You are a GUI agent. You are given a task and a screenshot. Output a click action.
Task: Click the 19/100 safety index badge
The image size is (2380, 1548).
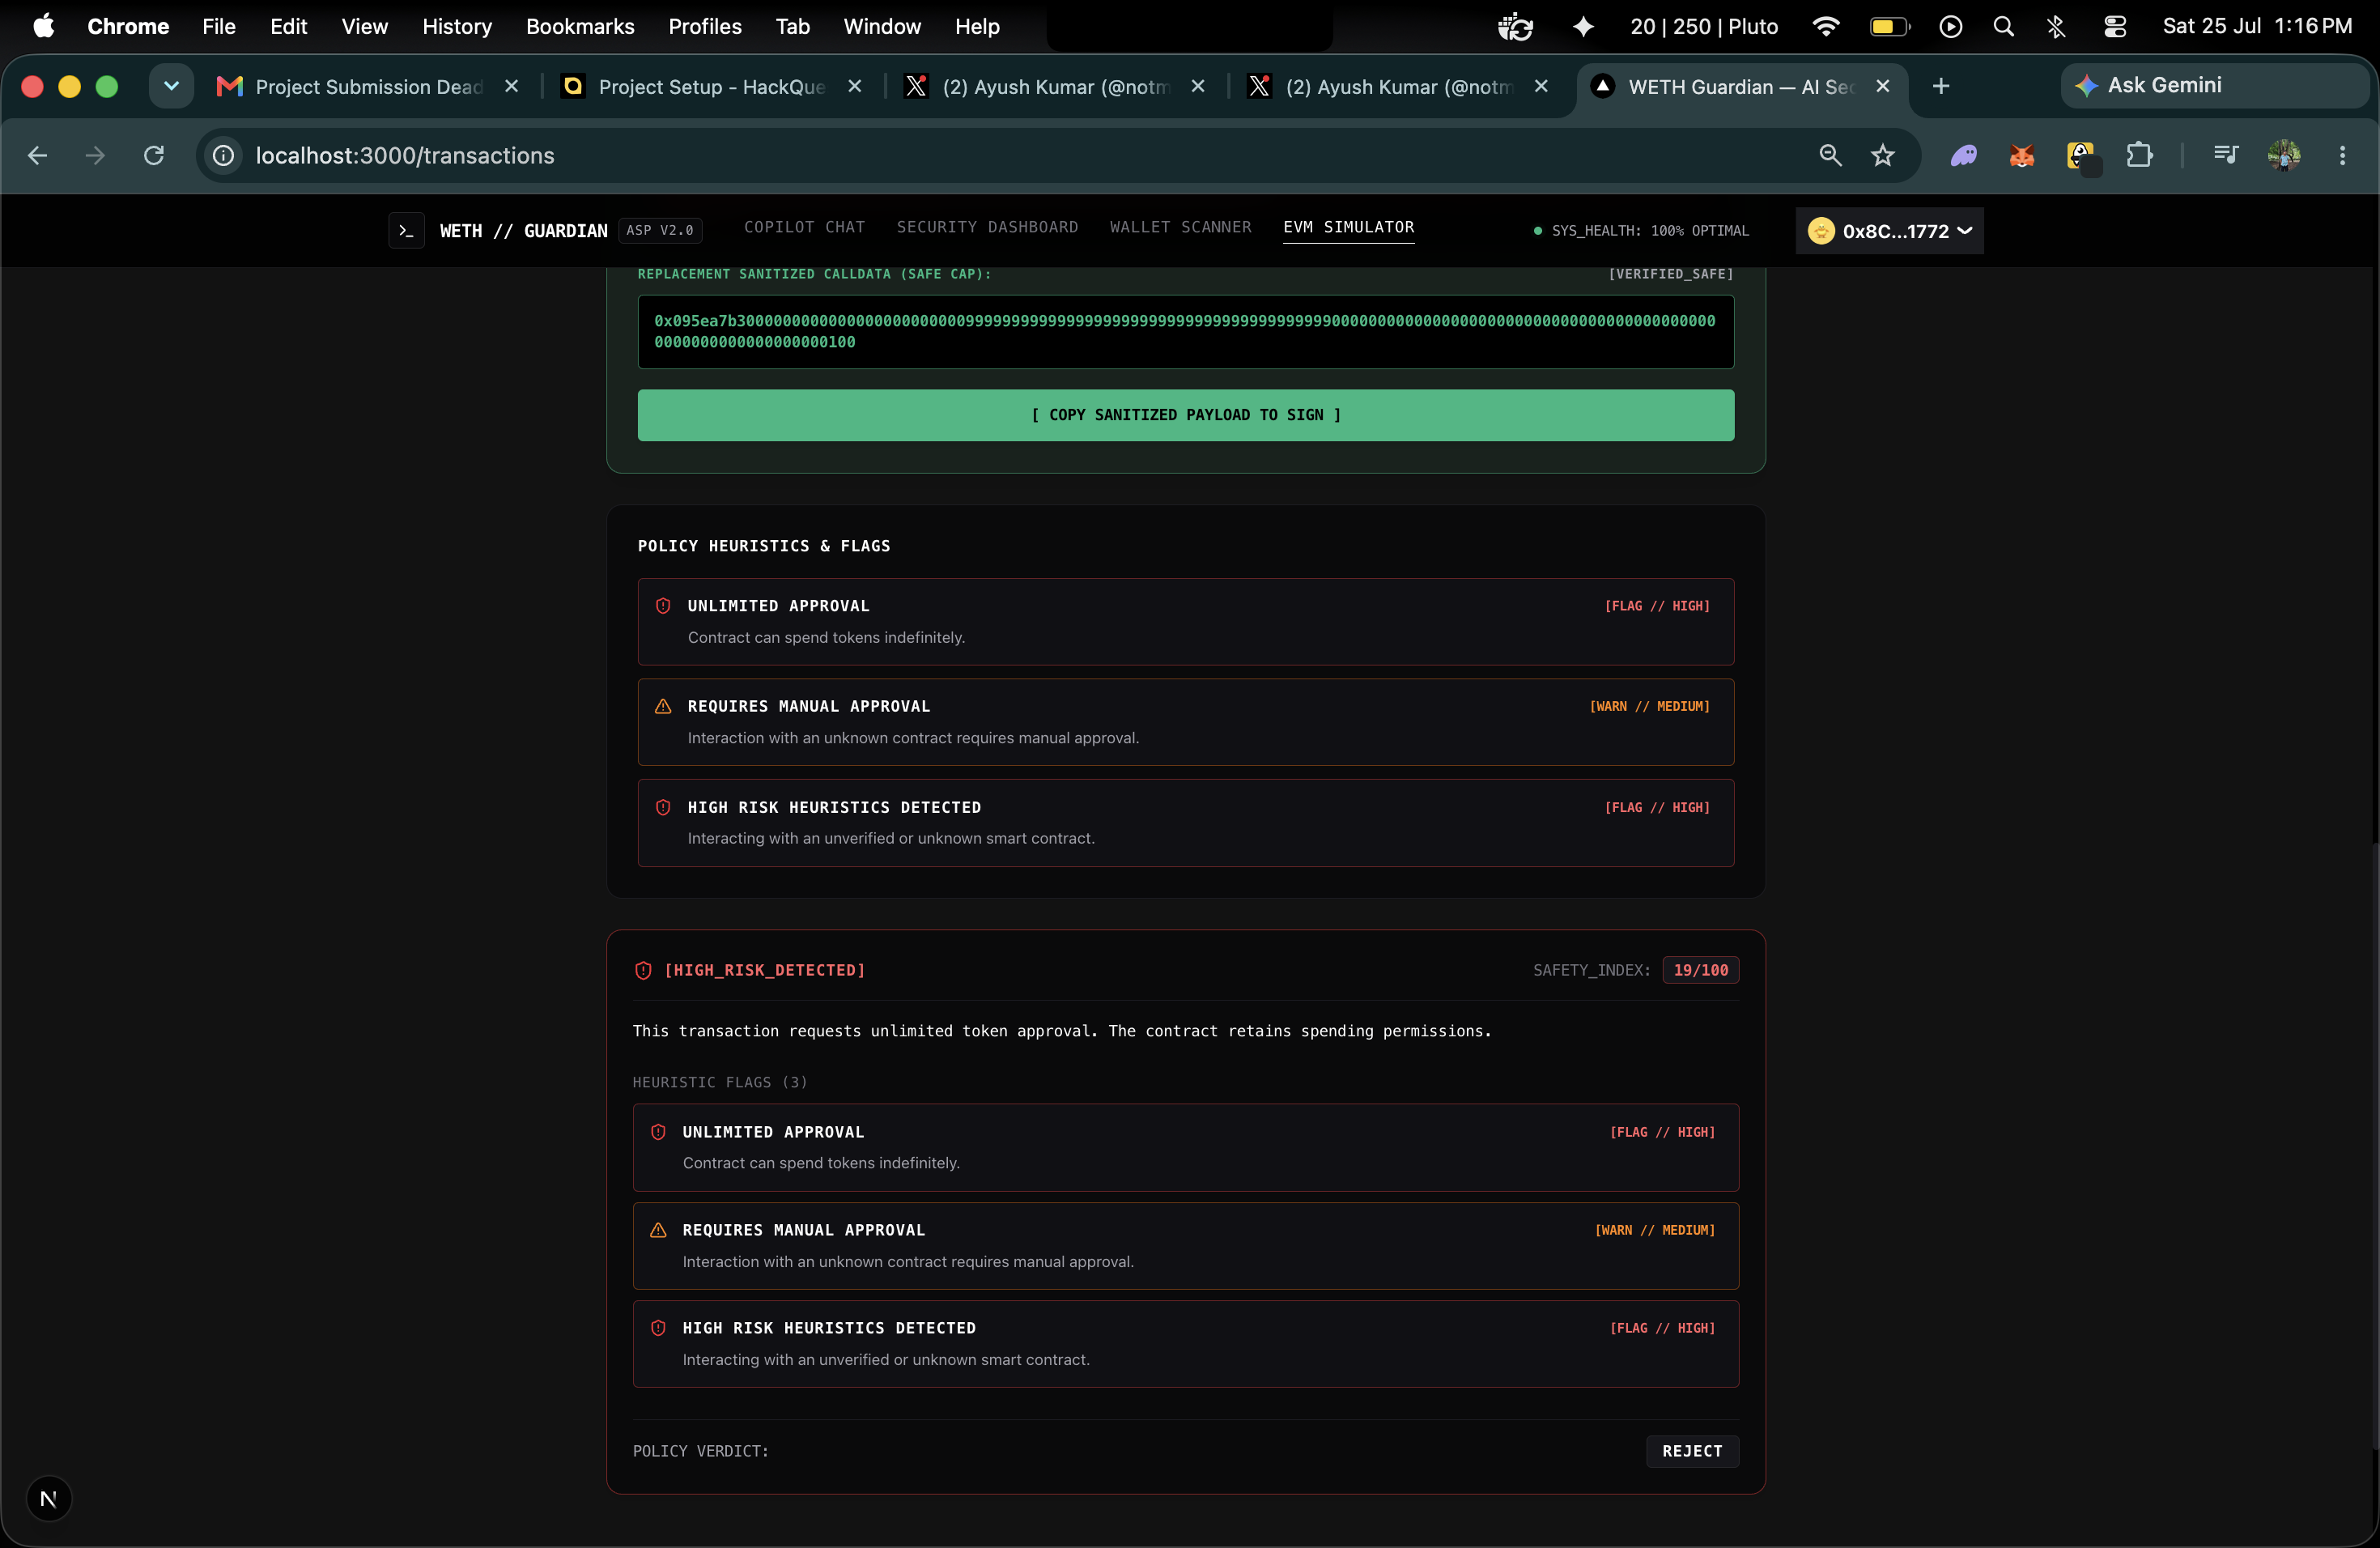1700,970
